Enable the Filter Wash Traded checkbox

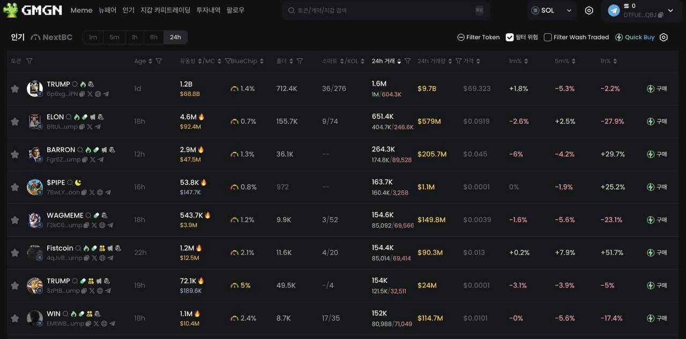(548, 37)
